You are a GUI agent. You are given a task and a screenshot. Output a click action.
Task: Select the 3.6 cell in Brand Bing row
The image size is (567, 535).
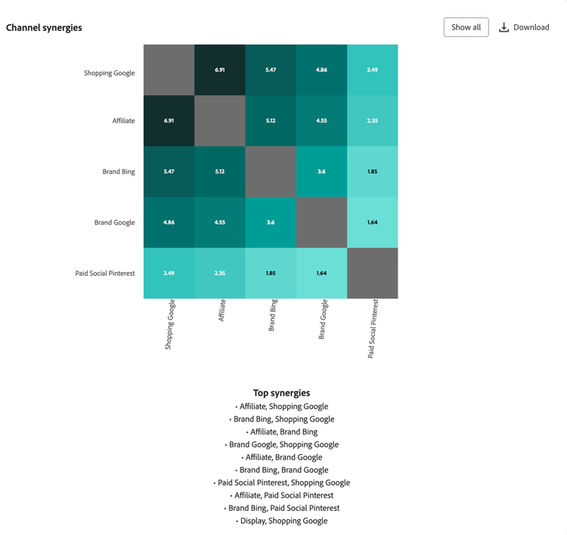click(321, 172)
